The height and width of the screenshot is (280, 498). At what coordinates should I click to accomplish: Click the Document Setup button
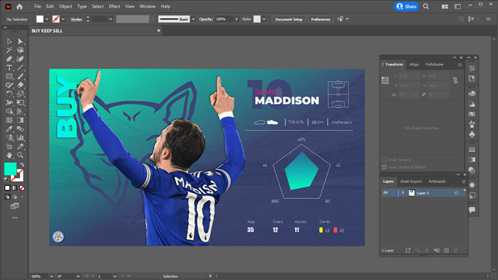tap(289, 19)
